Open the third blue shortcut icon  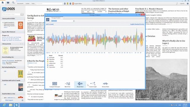tap(70, 4)
